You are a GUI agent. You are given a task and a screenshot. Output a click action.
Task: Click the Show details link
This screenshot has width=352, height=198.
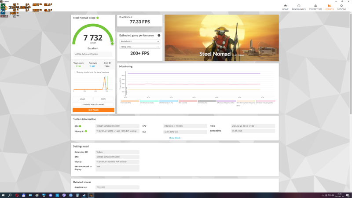pos(175,138)
